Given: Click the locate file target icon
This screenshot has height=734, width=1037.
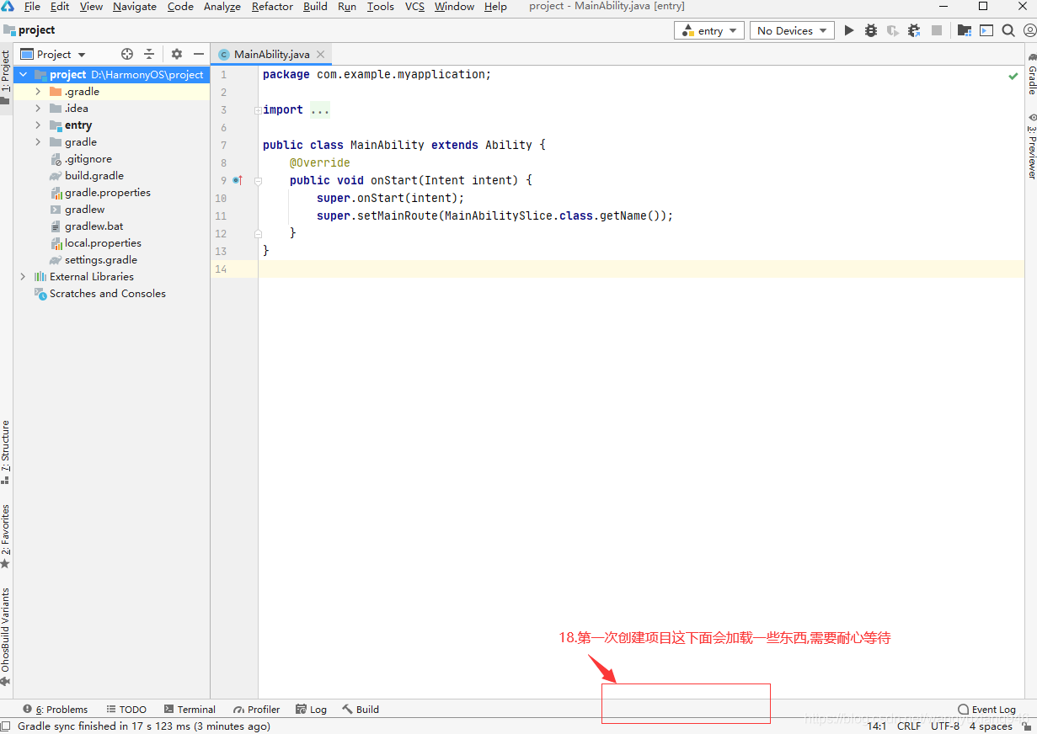Looking at the screenshot, I should pyautogui.click(x=127, y=54).
